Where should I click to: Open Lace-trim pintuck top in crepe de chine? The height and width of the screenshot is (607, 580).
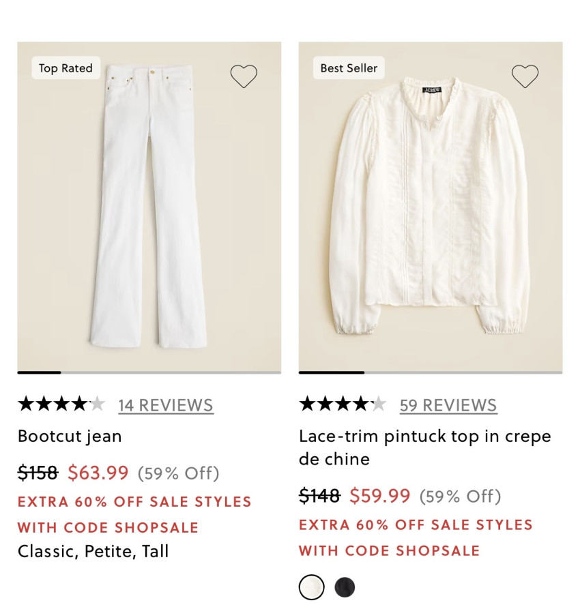pyautogui.click(x=424, y=447)
